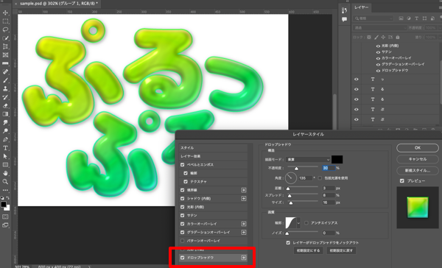Select the Brush tool
The width and height of the screenshot is (442, 268).
(5, 80)
